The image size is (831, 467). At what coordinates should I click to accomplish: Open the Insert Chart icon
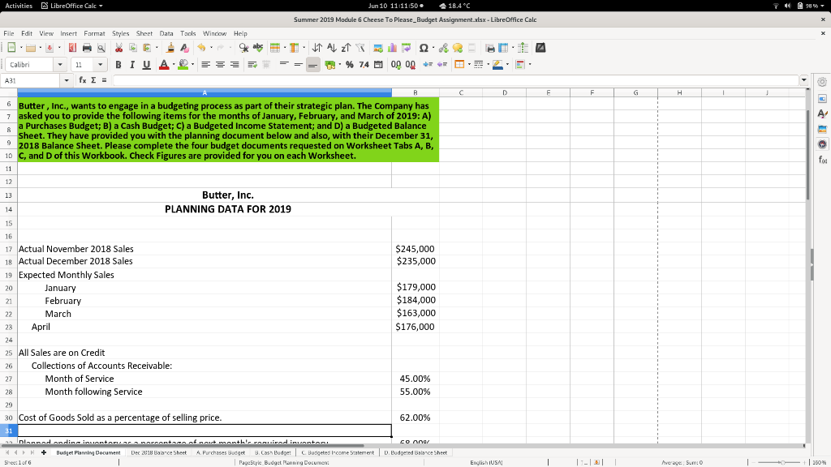(393, 48)
